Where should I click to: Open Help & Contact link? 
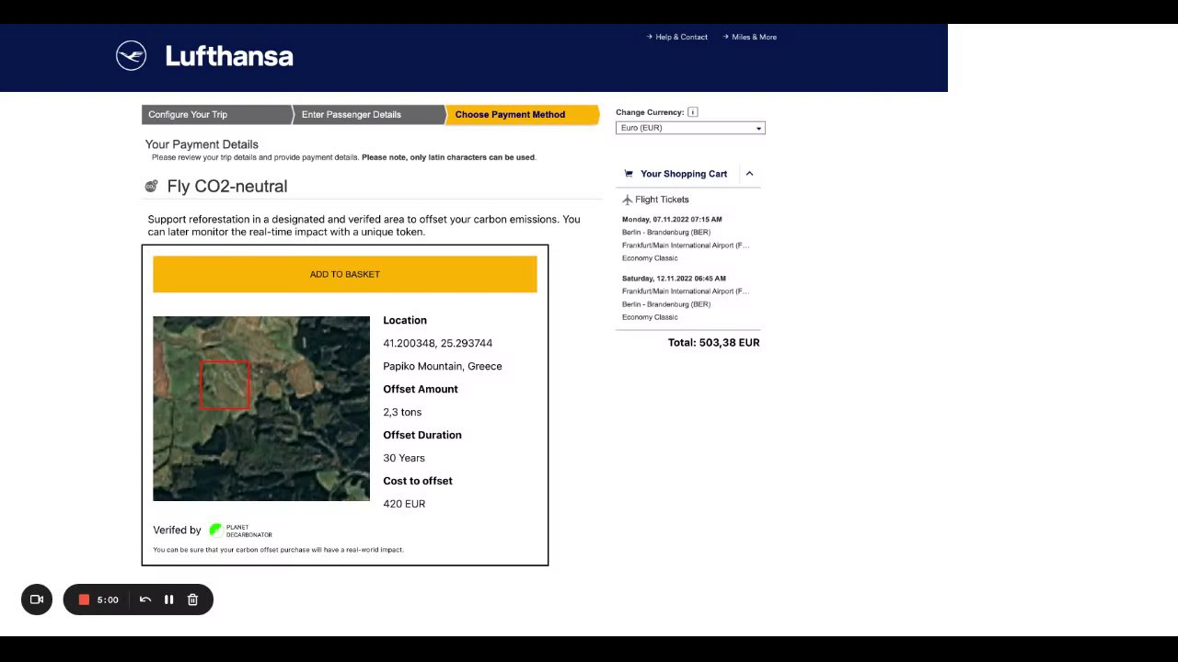coord(677,37)
